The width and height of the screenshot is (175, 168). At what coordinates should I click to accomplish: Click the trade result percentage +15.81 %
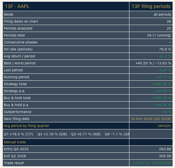coord(141,163)
